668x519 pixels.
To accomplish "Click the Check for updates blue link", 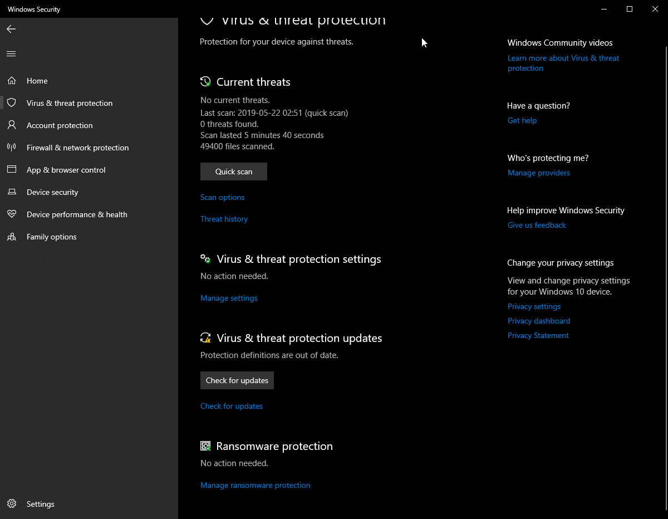I will [232, 406].
